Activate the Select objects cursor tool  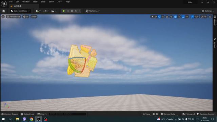click(x=152, y=17)
